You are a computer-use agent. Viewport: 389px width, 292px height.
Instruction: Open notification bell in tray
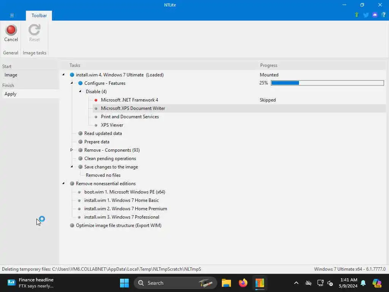point(363,283)
